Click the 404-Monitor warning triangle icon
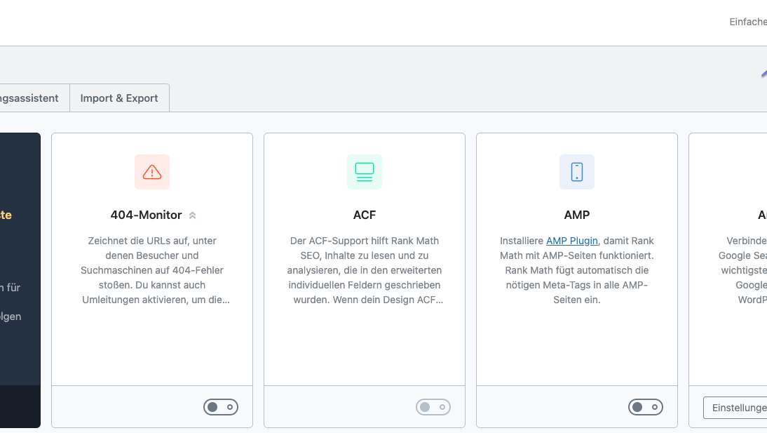767x433 pixels. click(x=152, y=172)
